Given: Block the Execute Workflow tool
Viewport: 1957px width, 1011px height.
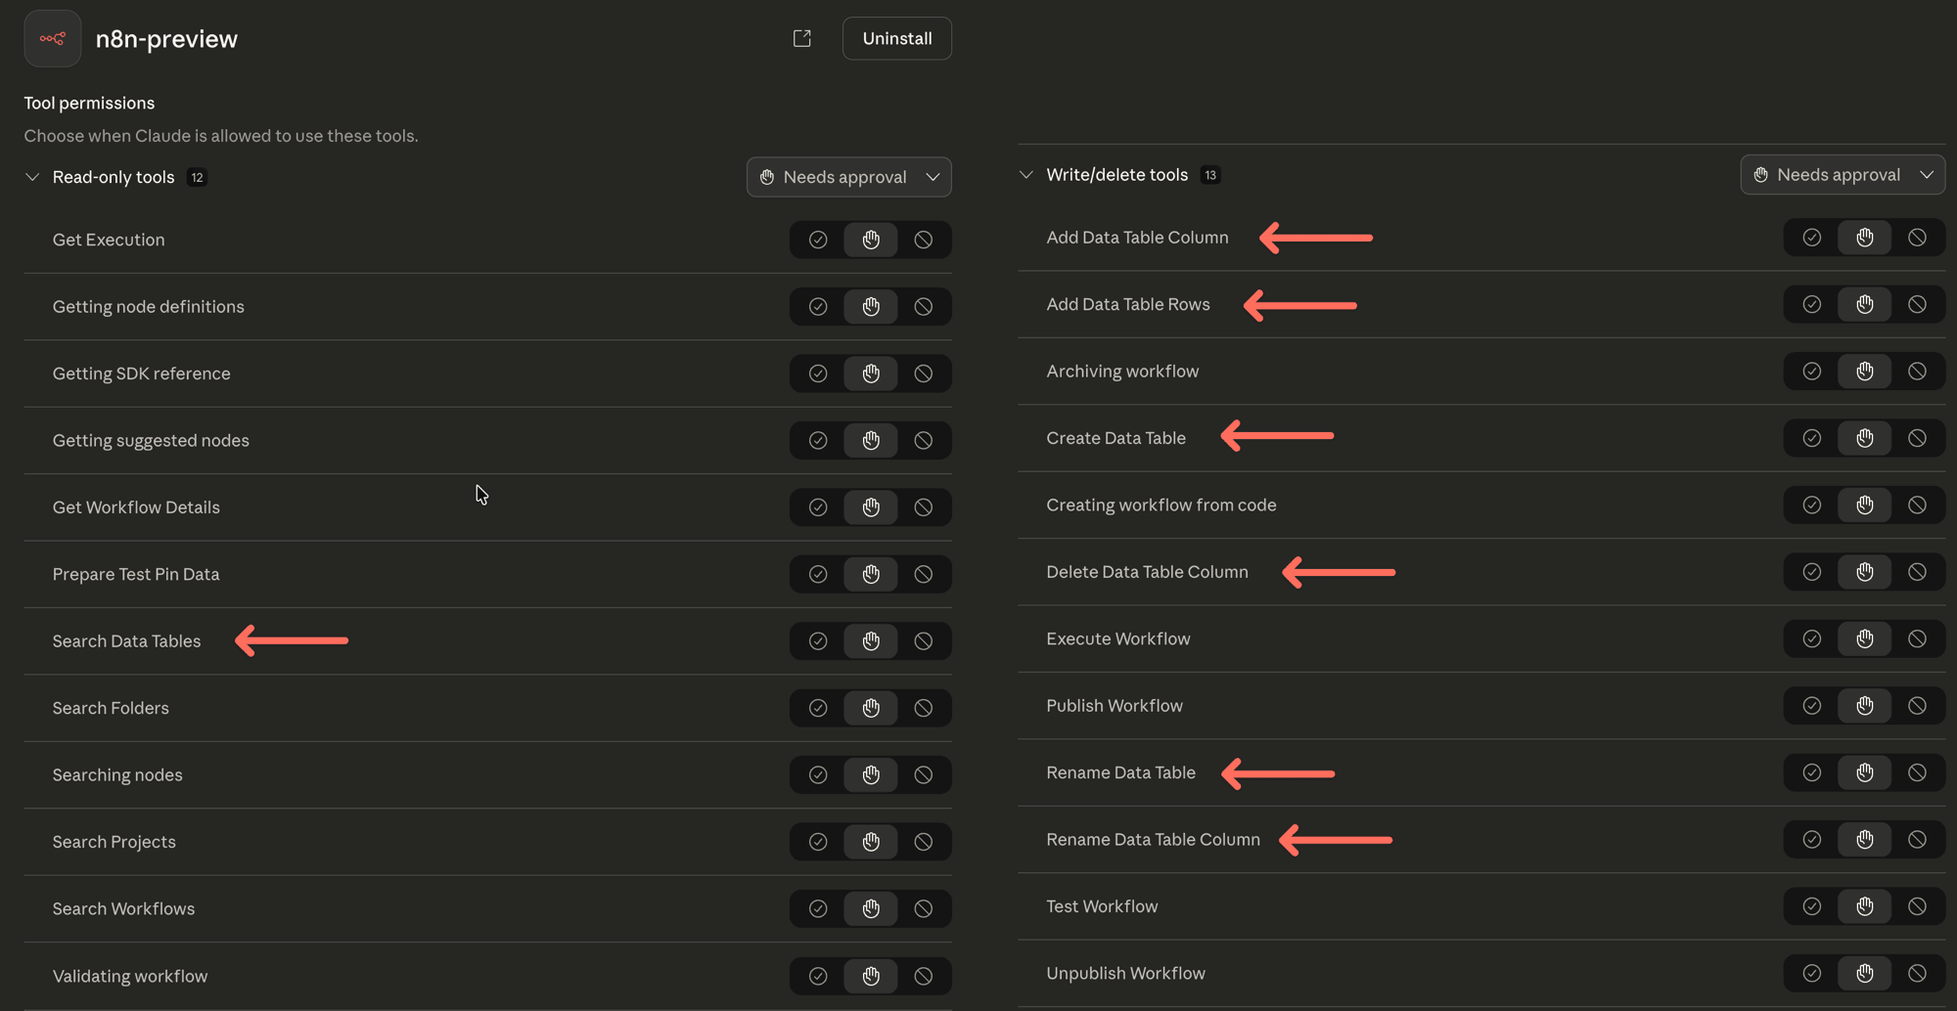Looking at the screenshot, I should click(1917, 639).
